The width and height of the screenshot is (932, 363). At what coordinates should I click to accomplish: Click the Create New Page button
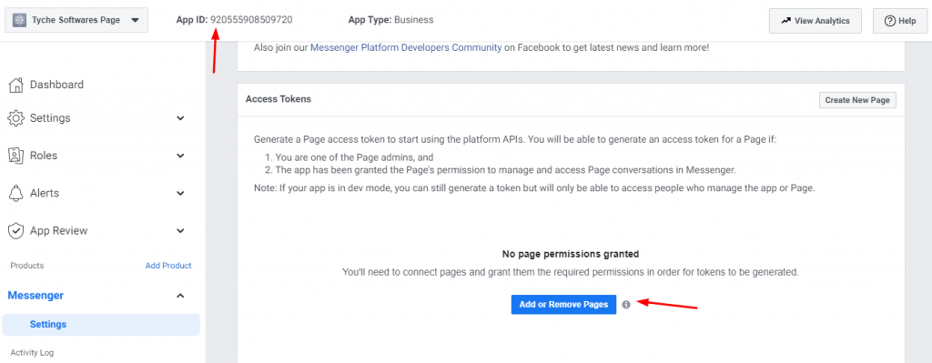pyautogui.click(x=857, y=100)
